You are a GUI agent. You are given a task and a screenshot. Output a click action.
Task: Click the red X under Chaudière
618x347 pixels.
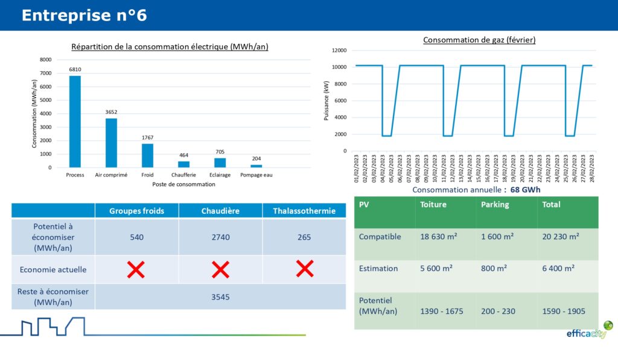tap(220, 270)
